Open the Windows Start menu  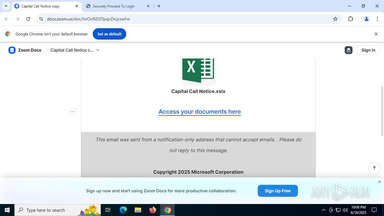point(7,210)
